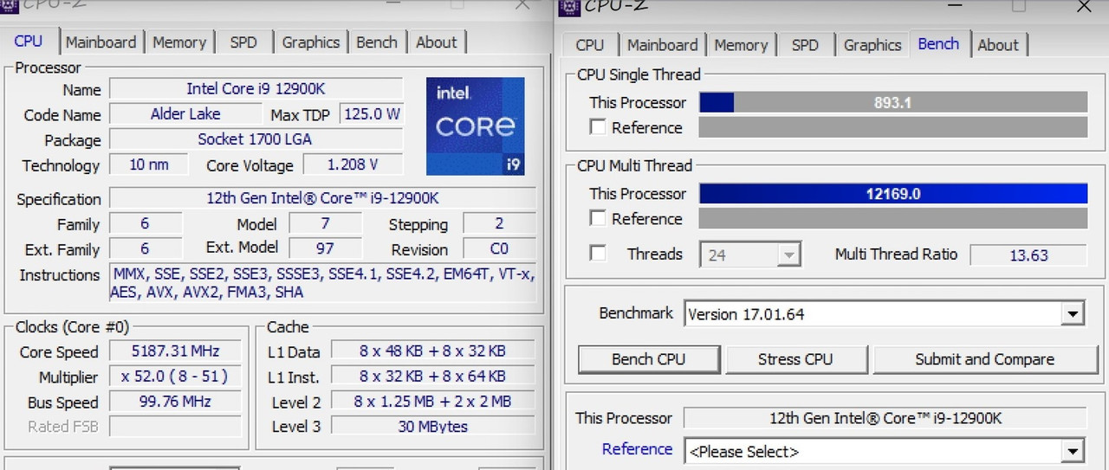The height and width of the screenshot is (470, 1109).
Task: Click the CPU-Z icon in right window title bar
Action: tap(568, 6)
